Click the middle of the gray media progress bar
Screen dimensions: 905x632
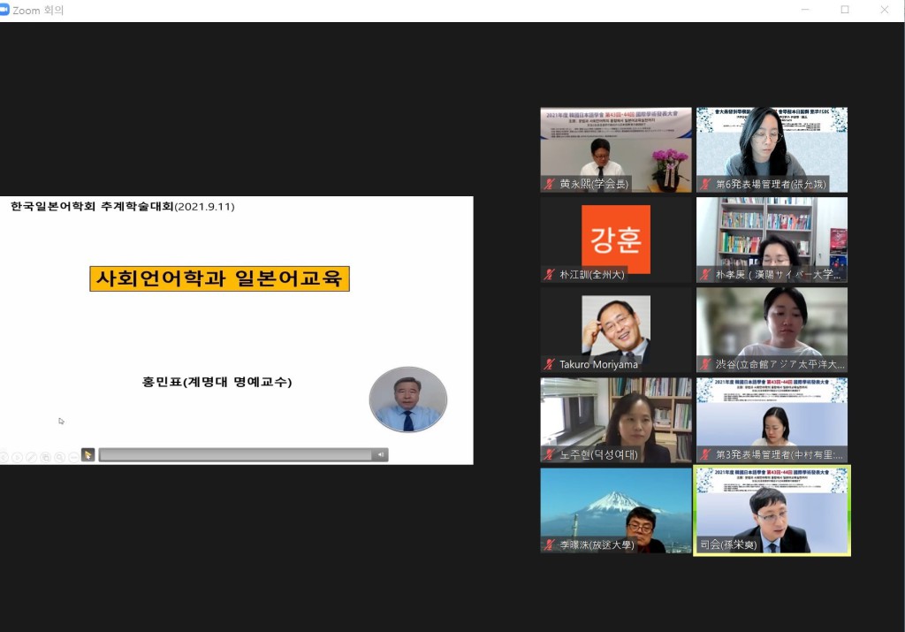coord(235,455)
